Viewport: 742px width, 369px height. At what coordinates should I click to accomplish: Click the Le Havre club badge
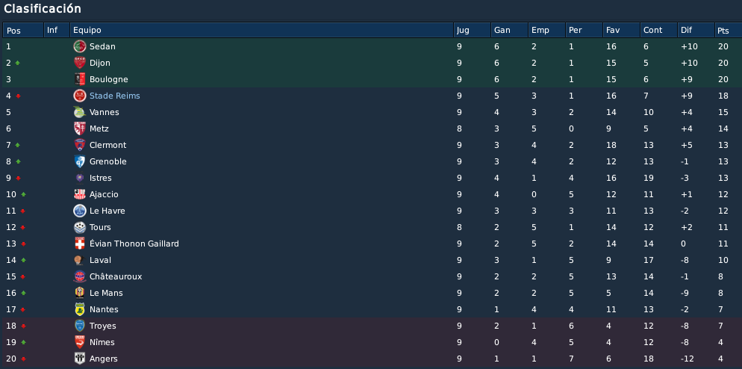coord(79,211)
